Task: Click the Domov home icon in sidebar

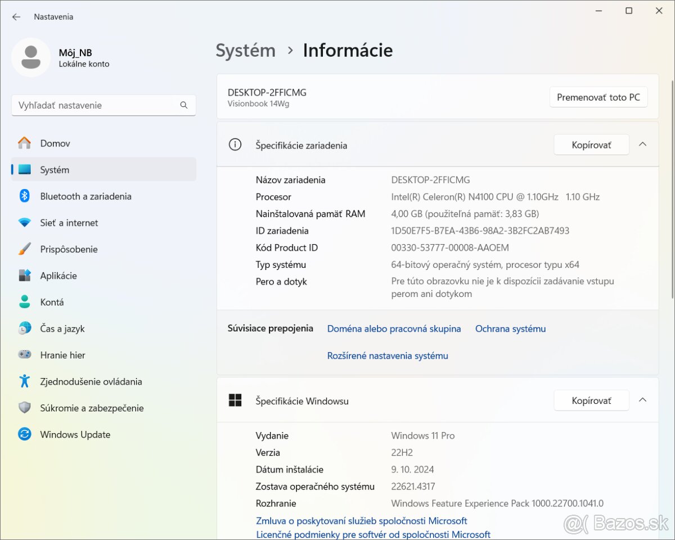Action: pyautogui.click(x=24, y=143)
